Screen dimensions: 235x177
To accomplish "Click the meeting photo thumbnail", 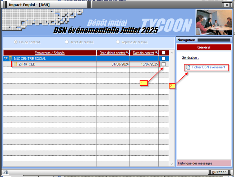I will (214, 22).
